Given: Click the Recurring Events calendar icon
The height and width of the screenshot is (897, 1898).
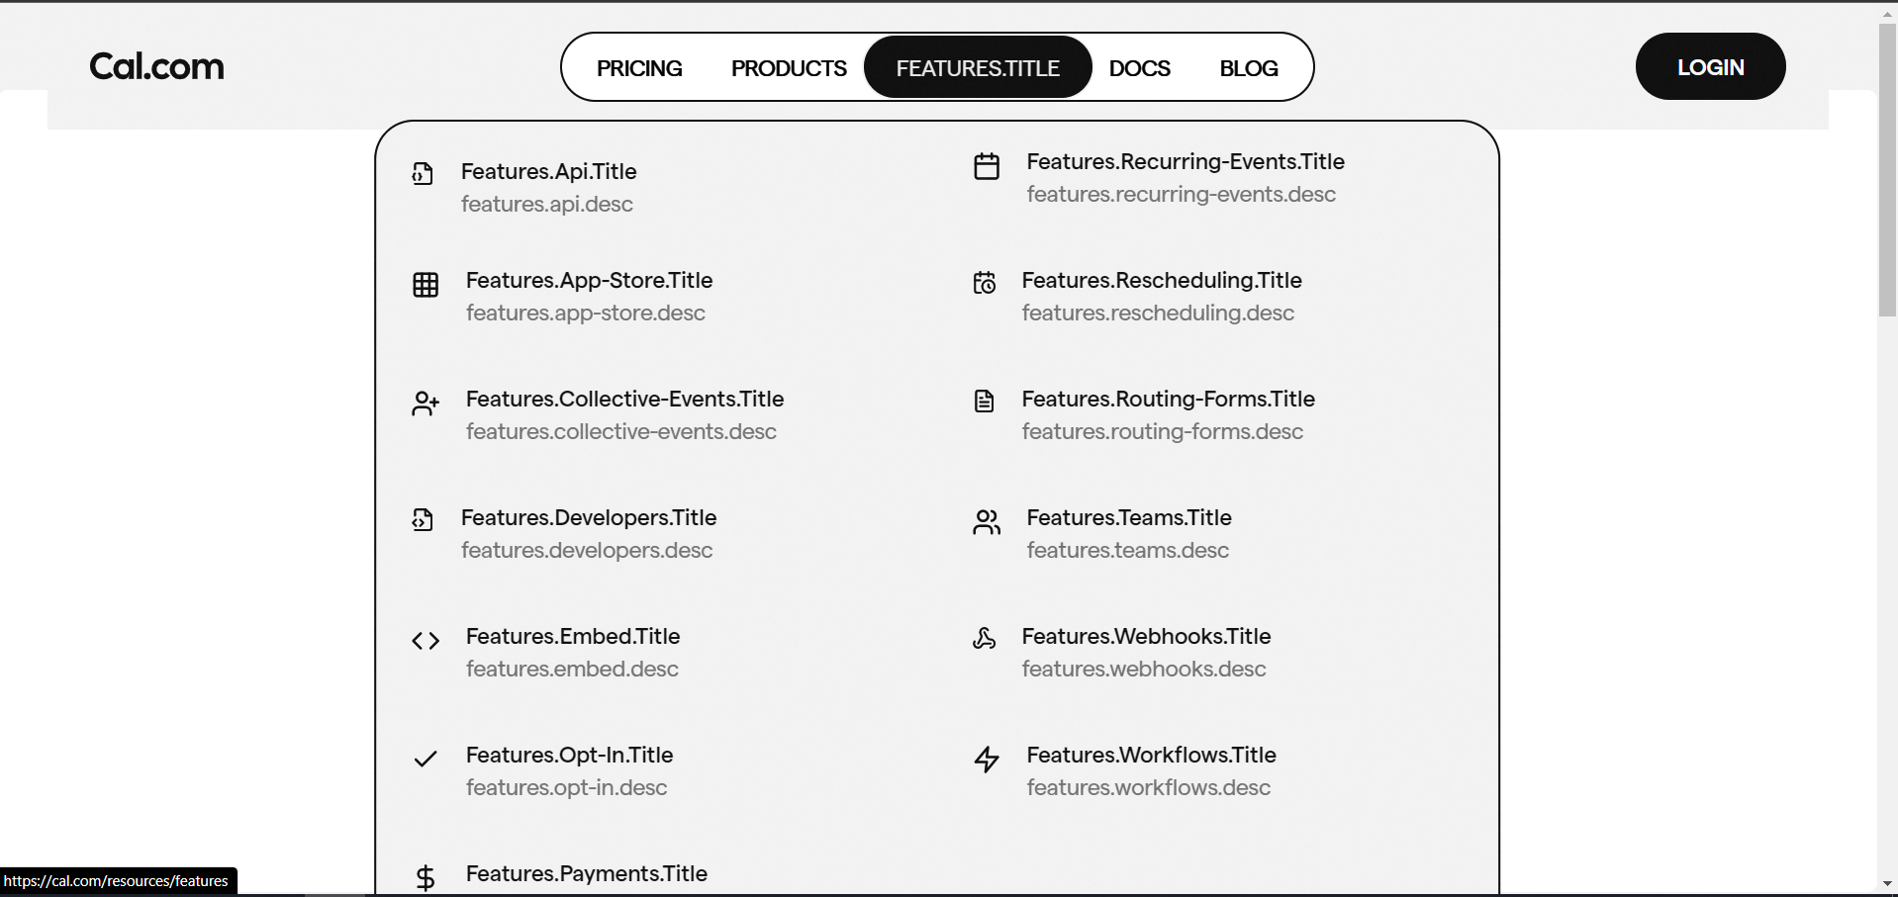Looking at the screenshot, I should pos(986,166).
